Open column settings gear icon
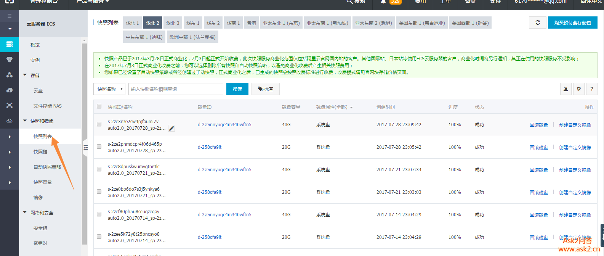 tap(579, 89)
